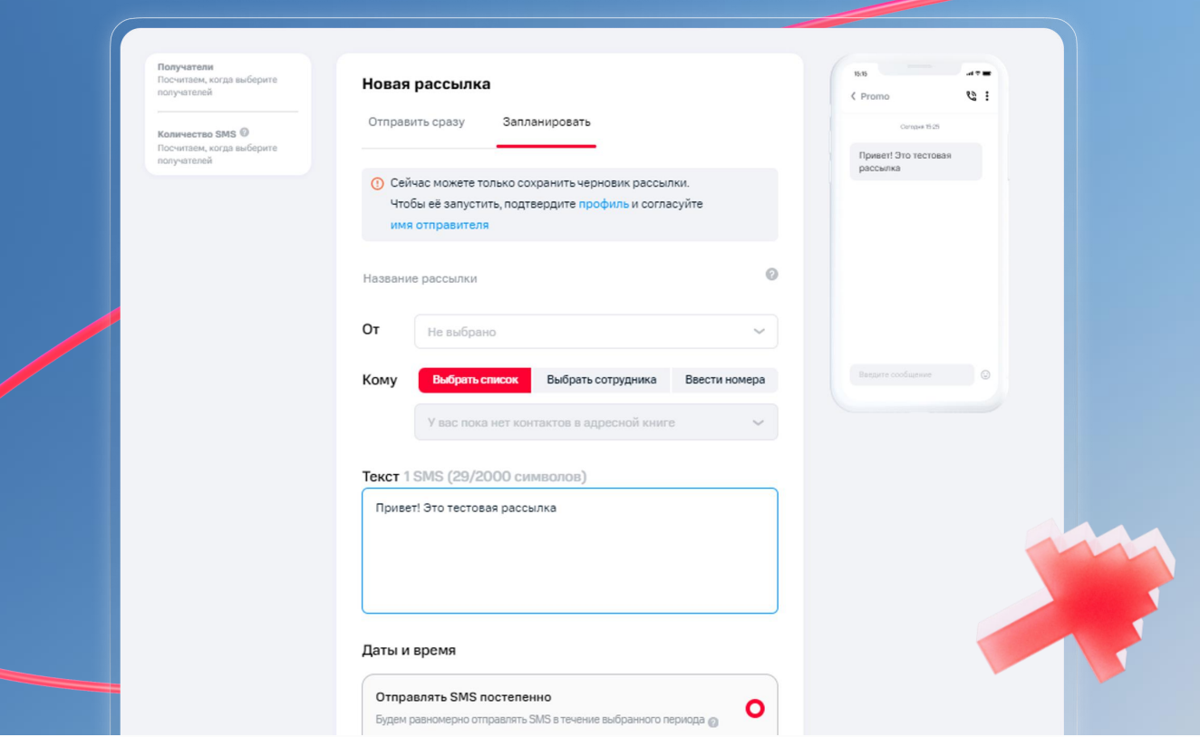The height and width of the screenshot is (737, 1200).
Task: Click the help icon next to Название рассылки
Action: [x=771, y=275]
